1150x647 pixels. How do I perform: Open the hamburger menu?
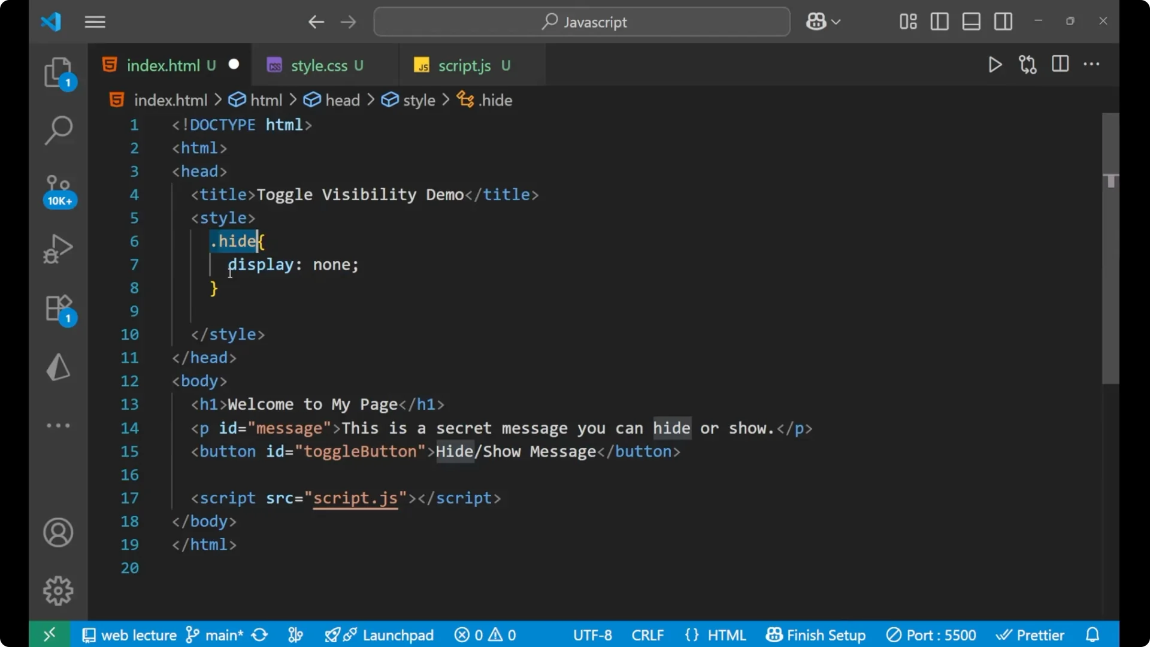click(95, 22)
